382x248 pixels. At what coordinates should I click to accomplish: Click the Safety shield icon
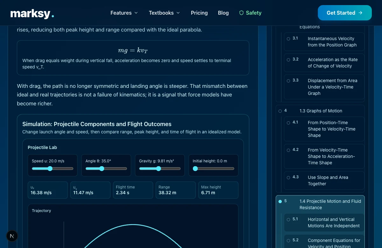(x=241, y=13)
